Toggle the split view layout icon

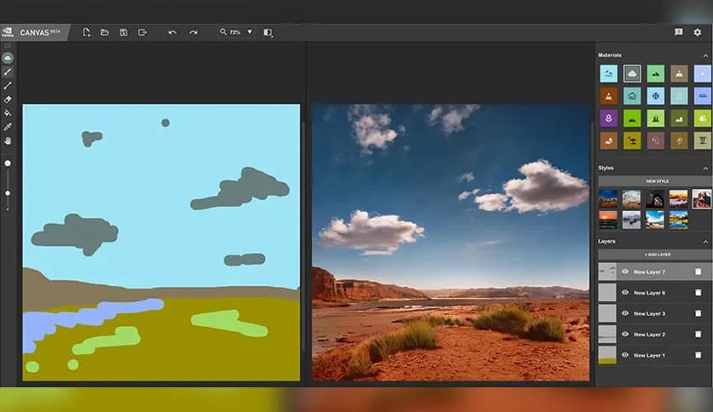(268, 32)
